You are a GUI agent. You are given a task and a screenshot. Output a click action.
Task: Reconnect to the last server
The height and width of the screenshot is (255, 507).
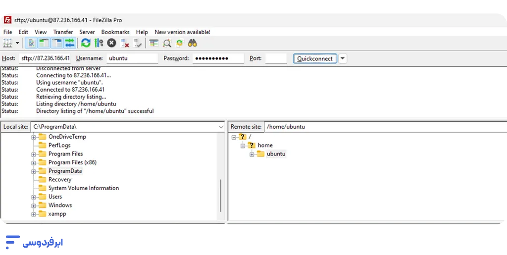click(138, 43)
